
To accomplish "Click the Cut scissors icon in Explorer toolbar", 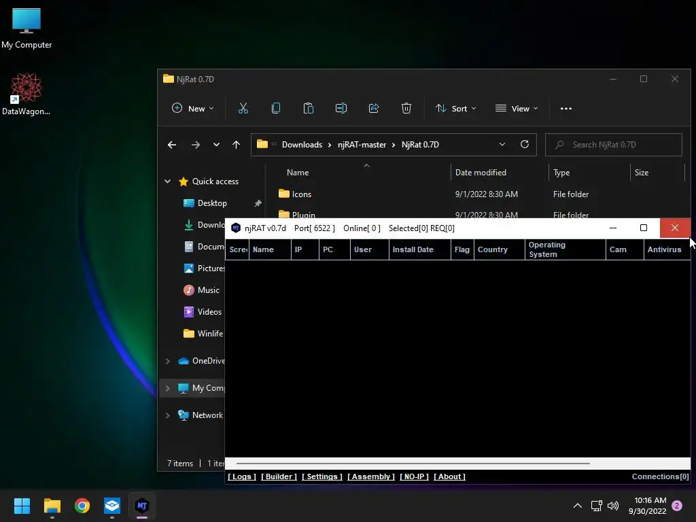I will 243,108.
